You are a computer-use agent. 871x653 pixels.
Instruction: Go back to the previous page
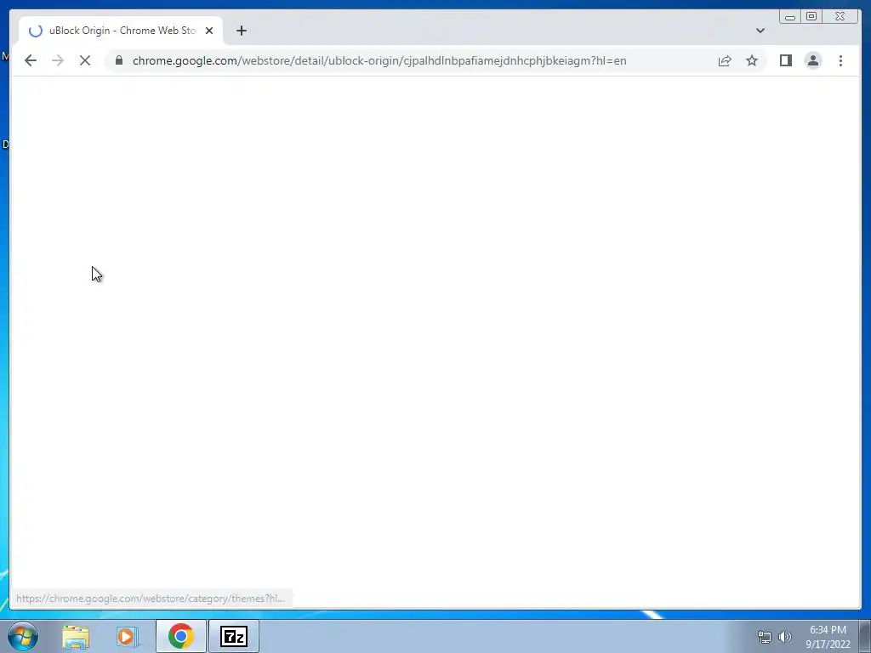[x=31, y=60]
